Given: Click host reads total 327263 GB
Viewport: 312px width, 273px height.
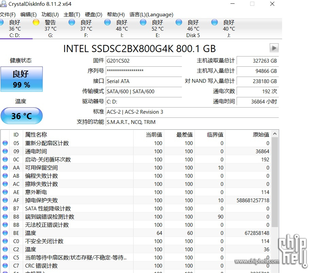Looking at the screenshot, I should click(x=258, y=61).
